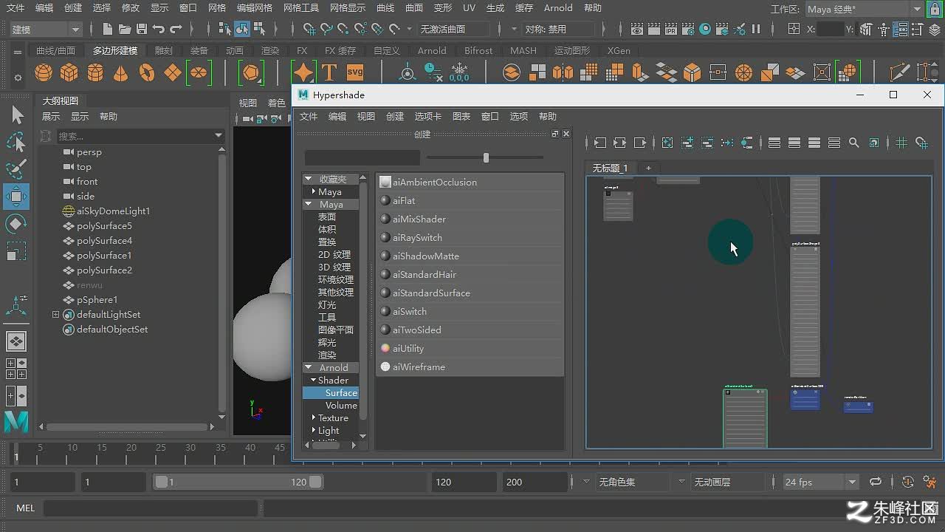Image resolution: width=945 pixels, height=532 pixels.
Task: Click the open scene folder icon
Action: 125,29
